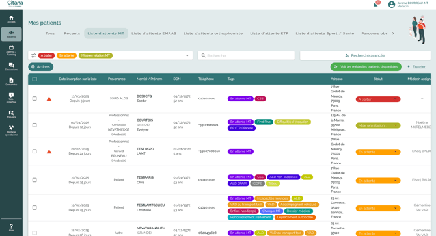Switch to Liste d'attente ETP tab
This screenshot has height=236, width=436.
269,33
